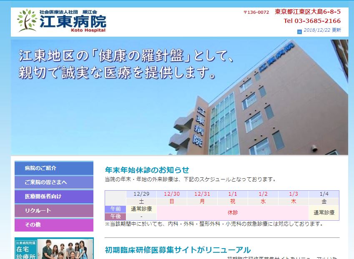The height and width of the screenshot is (259, 354).
Task: Click the 休診 cell in the schedule
Action: click(x=233, y=212)
